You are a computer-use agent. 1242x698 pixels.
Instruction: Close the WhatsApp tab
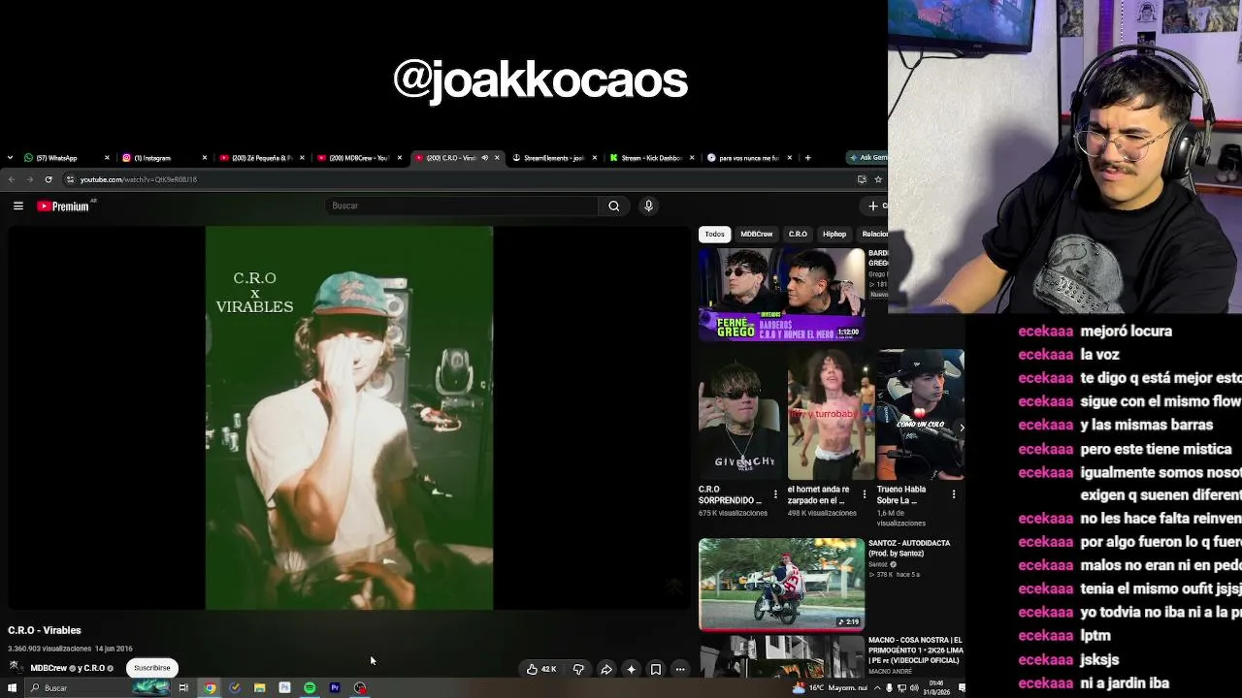click(107, 158)
